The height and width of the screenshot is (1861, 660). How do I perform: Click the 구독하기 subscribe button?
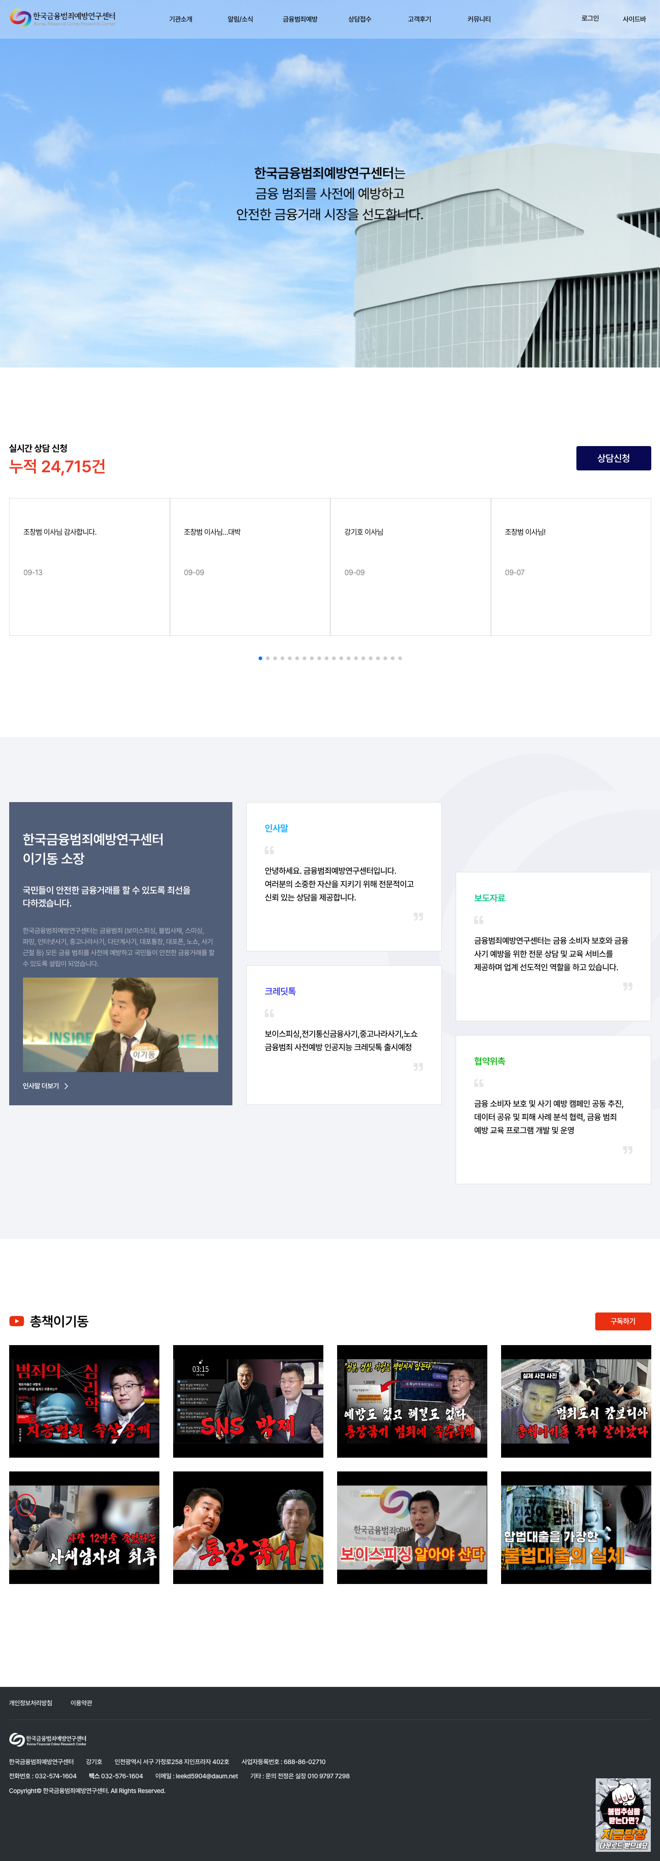click(623, 1321)
